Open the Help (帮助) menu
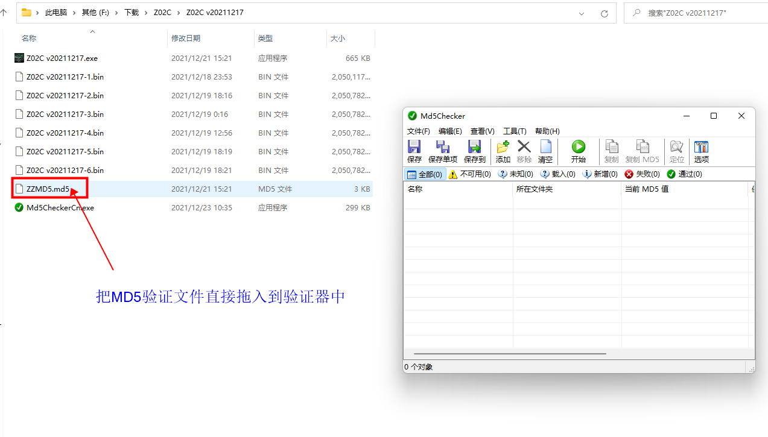Screen dimensions: 768x437 coord(547,131)
